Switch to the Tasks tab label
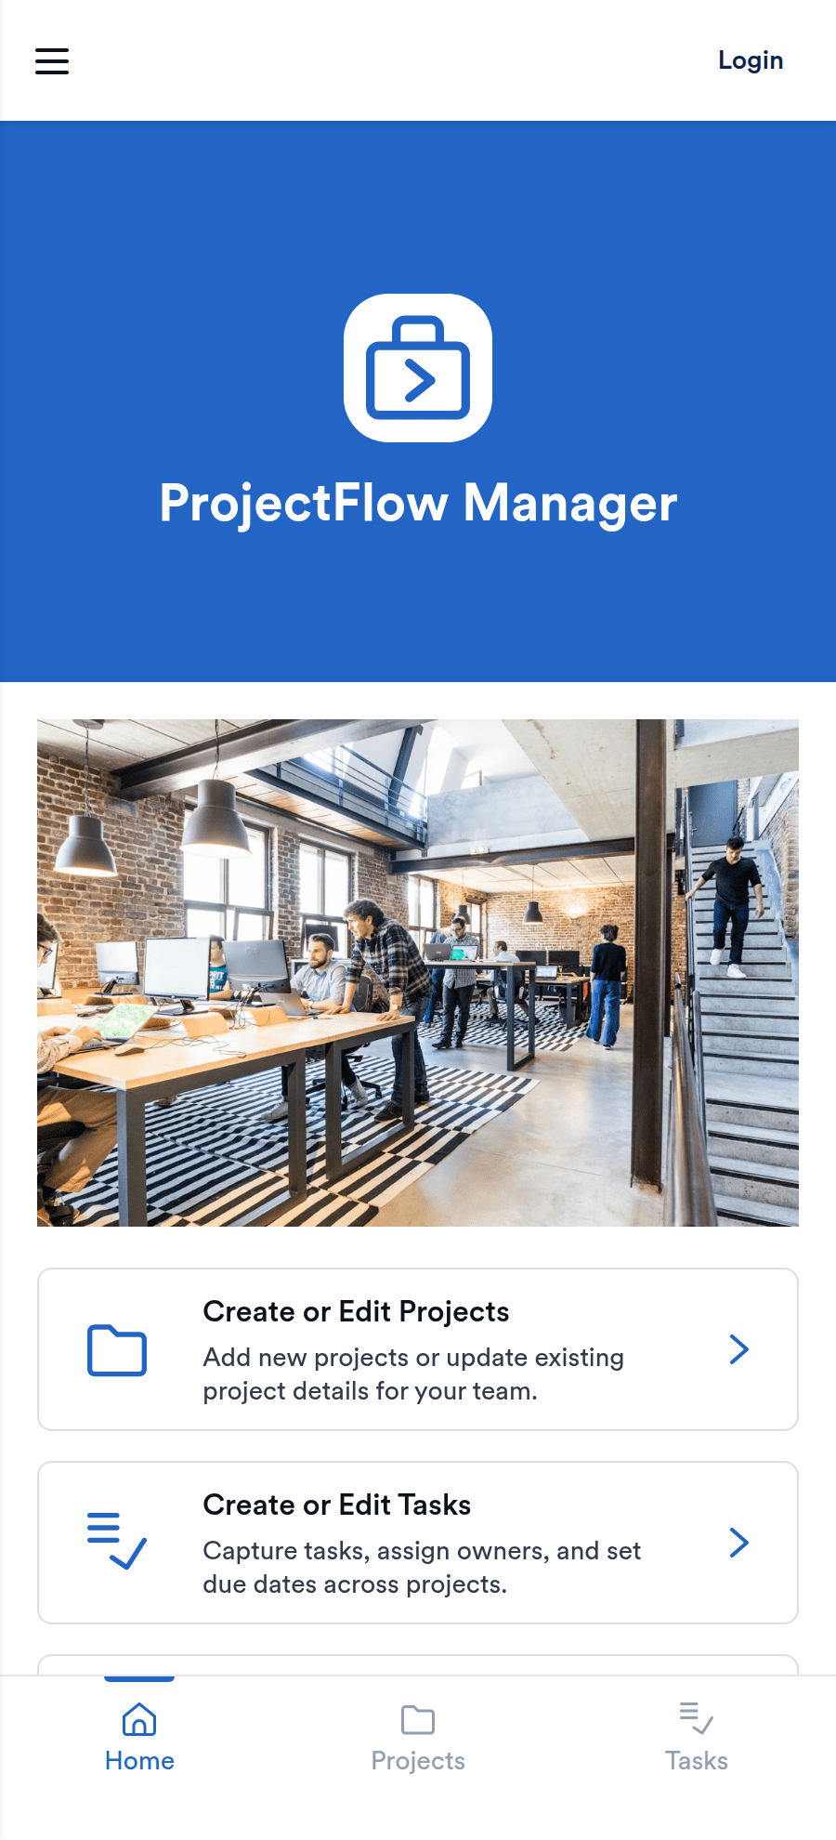The width and height of the screenshot is (836, 1840). (697, 1761)
